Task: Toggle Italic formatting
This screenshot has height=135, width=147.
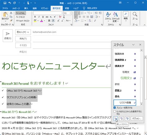Action: click(x=39, y=17)
